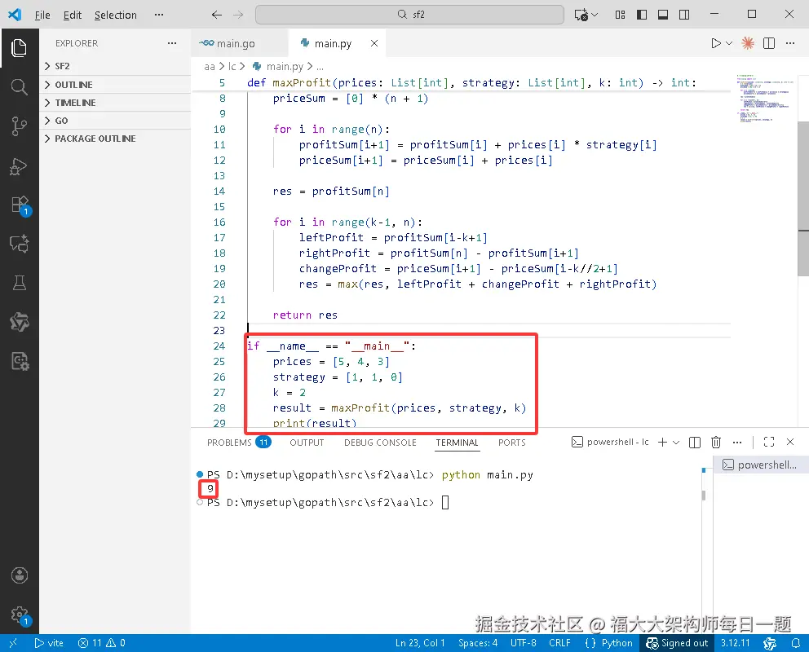Click the Copilot status icon in status bar
Screen dimensions: 809x652
[x=770, y=643]
